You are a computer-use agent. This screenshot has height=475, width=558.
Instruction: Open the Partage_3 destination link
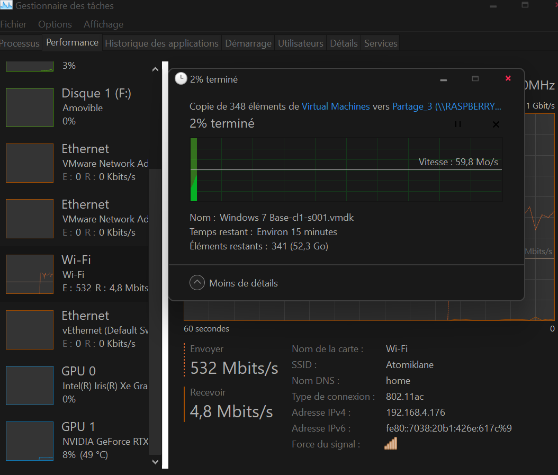point(447,106)
